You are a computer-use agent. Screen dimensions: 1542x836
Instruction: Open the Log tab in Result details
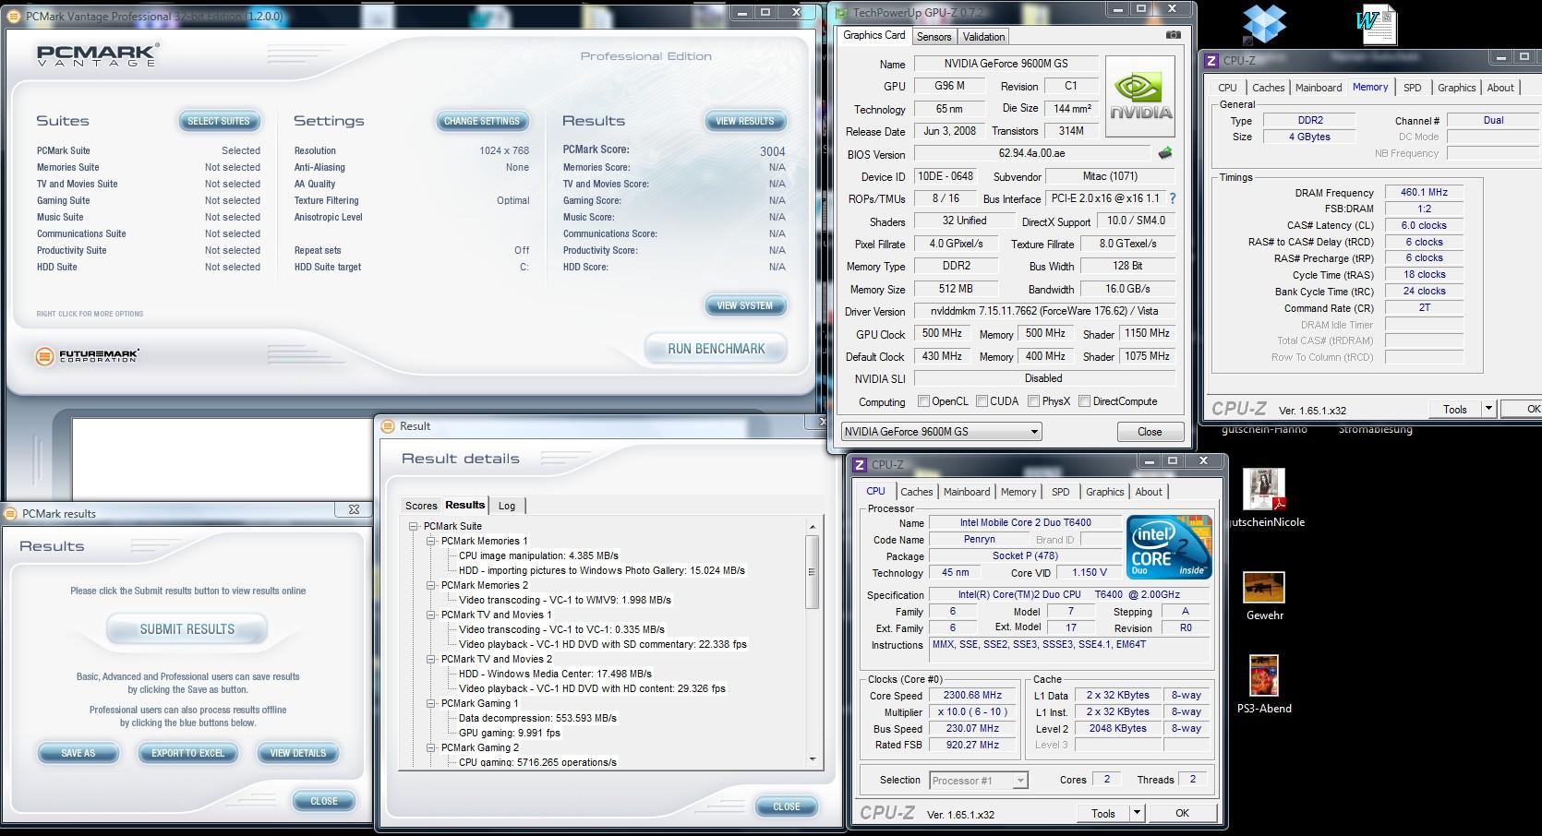[507, 506]
